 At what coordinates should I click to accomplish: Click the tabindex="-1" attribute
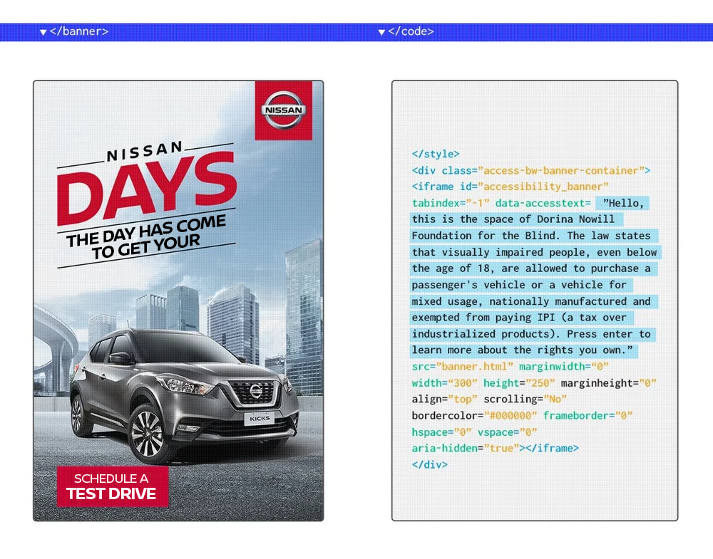point(450,203)
